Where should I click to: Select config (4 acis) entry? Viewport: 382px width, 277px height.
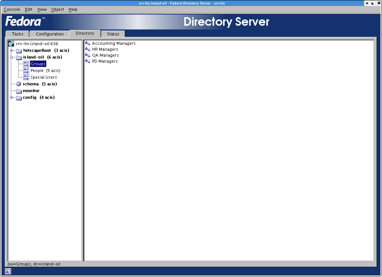point(39,97)
